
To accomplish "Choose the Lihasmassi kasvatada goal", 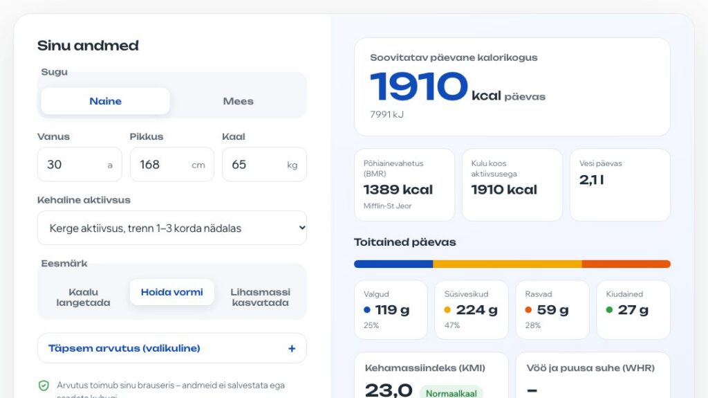I will tap(261, 297).
